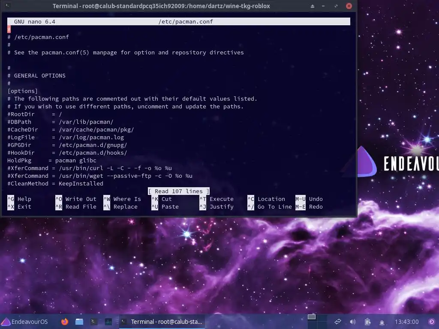This screenshot has height=329, width=439.
Task: Open the system monitor launcher icon
Action: (x=108, y=322)
